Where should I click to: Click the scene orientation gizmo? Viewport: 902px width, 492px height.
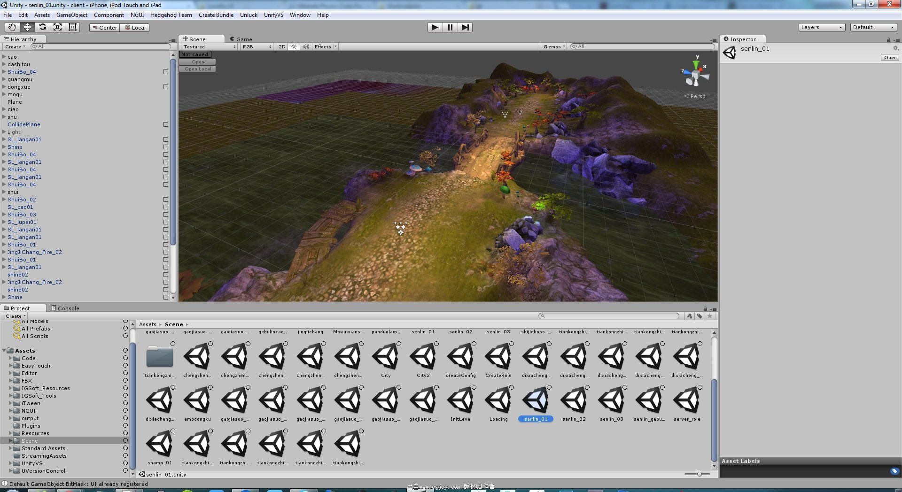click(695, 75)
